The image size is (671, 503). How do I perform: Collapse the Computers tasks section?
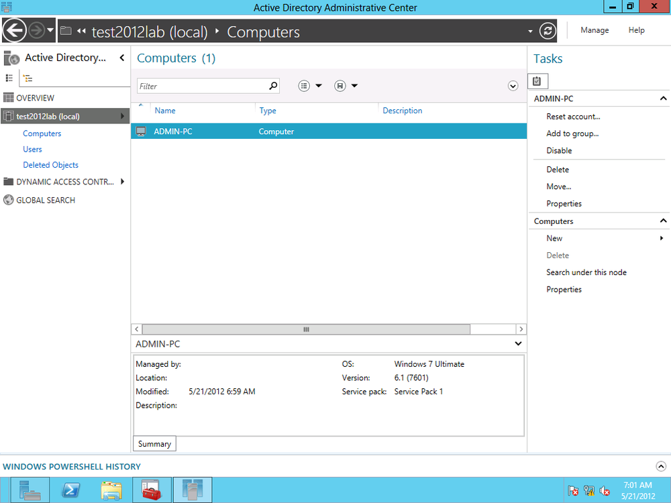(663, 221)
